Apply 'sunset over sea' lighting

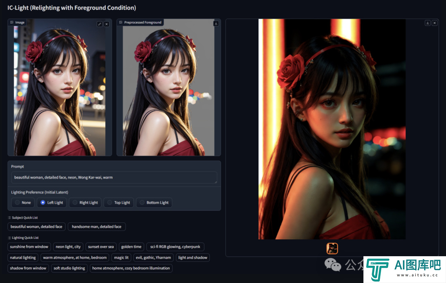(101, 247)
